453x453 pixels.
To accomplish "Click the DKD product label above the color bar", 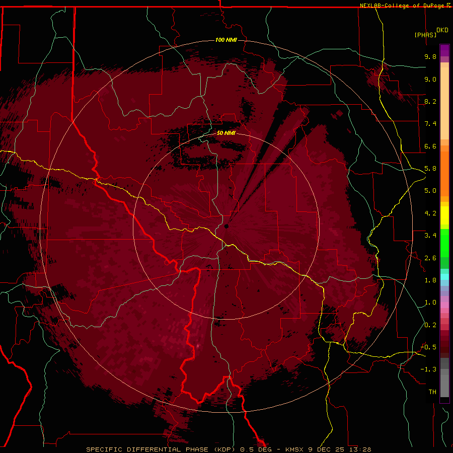I will pyautogui.click(x=442, y=30).
